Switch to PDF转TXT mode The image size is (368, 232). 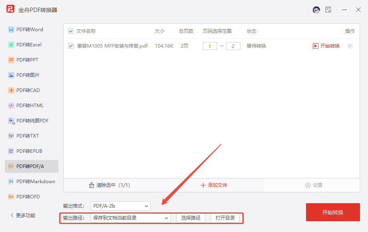(32, 136)
